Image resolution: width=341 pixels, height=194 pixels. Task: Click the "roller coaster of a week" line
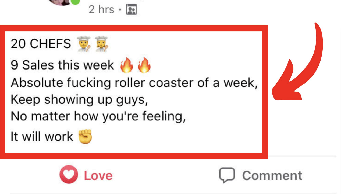pos(134,83)
